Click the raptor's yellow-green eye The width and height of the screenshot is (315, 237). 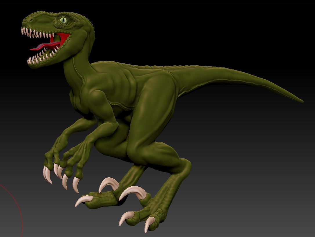click(x=64, y=20)
